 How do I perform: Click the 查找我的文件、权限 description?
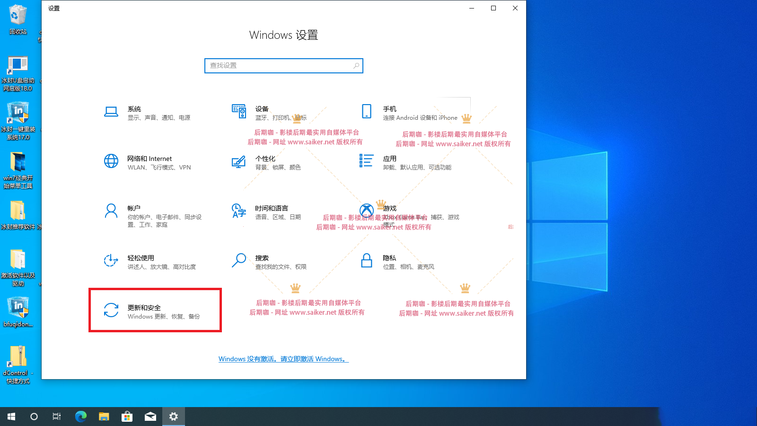point(281,267)
